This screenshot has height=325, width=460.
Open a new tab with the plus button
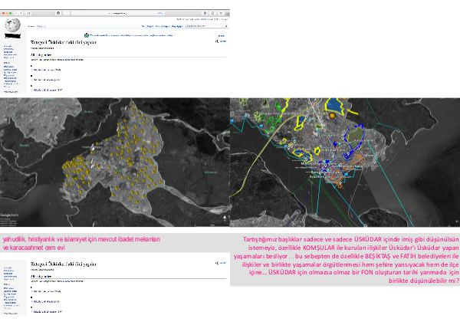(226, 13)
